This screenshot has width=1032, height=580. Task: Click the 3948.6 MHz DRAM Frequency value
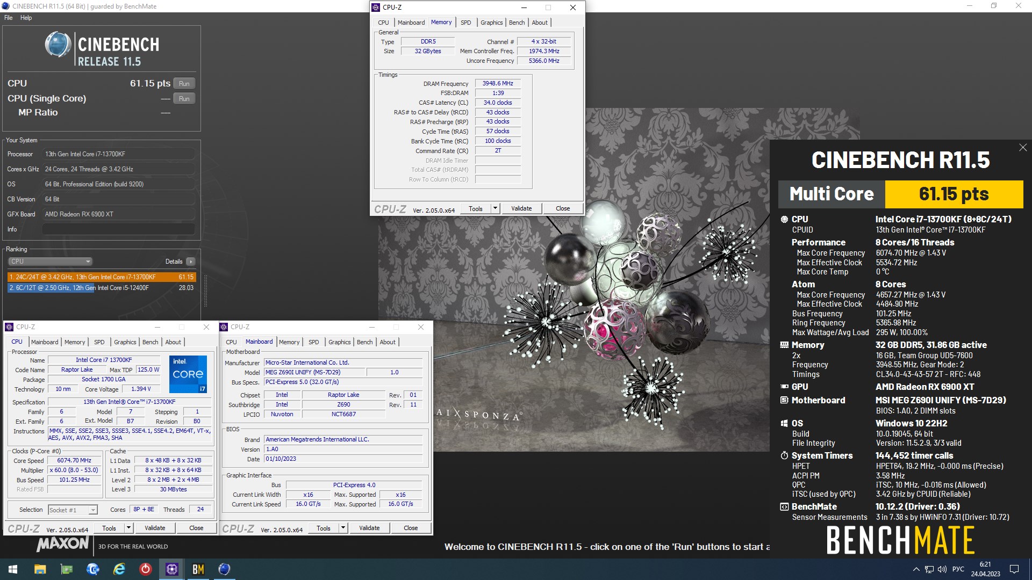[x=498, y=84]
